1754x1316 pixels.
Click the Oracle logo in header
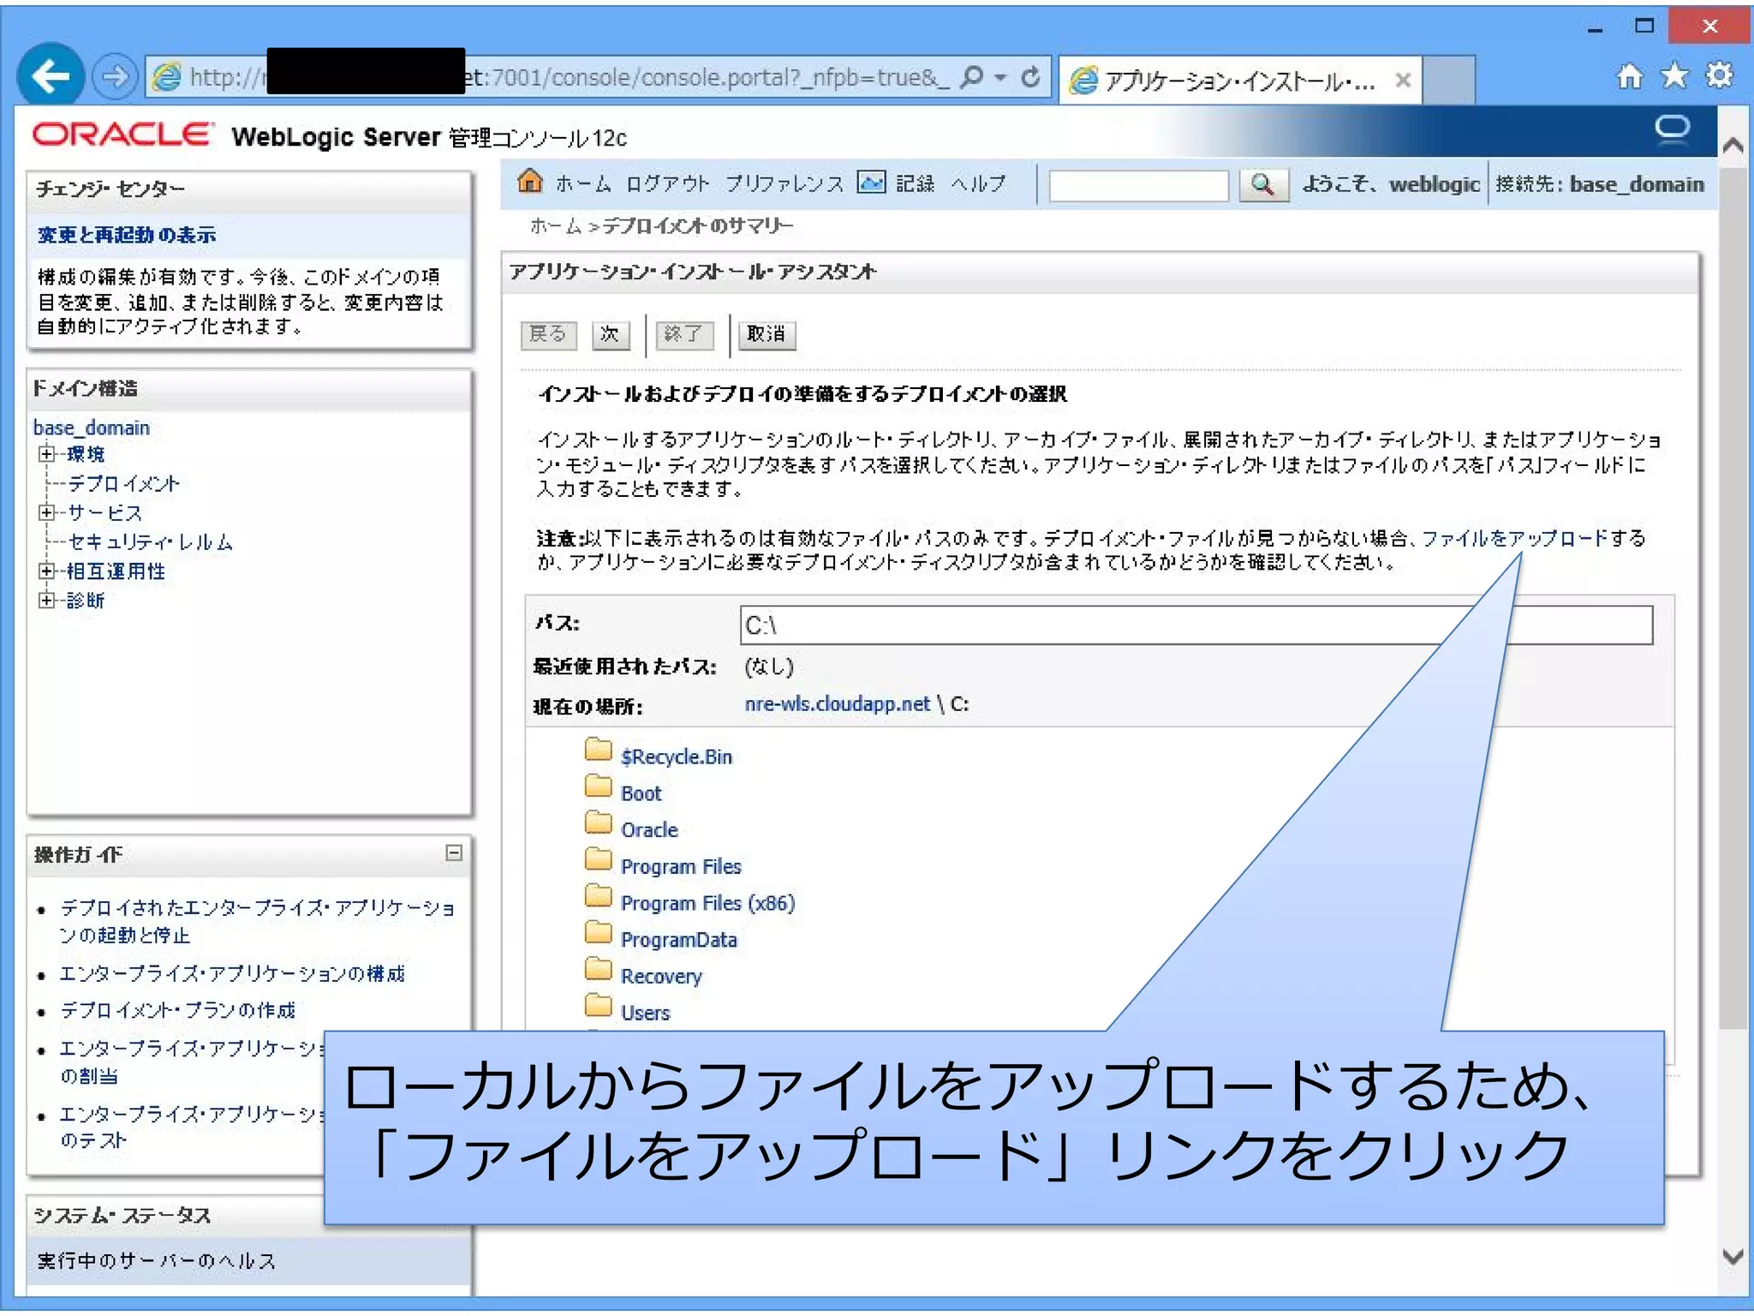point(122,135)
